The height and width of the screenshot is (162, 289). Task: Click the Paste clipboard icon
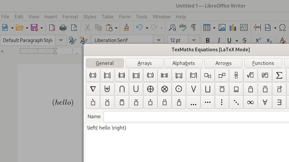[109, 28]
